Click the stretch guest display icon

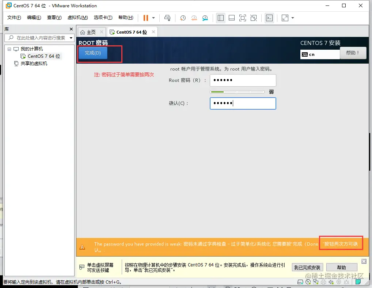coord(285,18)
